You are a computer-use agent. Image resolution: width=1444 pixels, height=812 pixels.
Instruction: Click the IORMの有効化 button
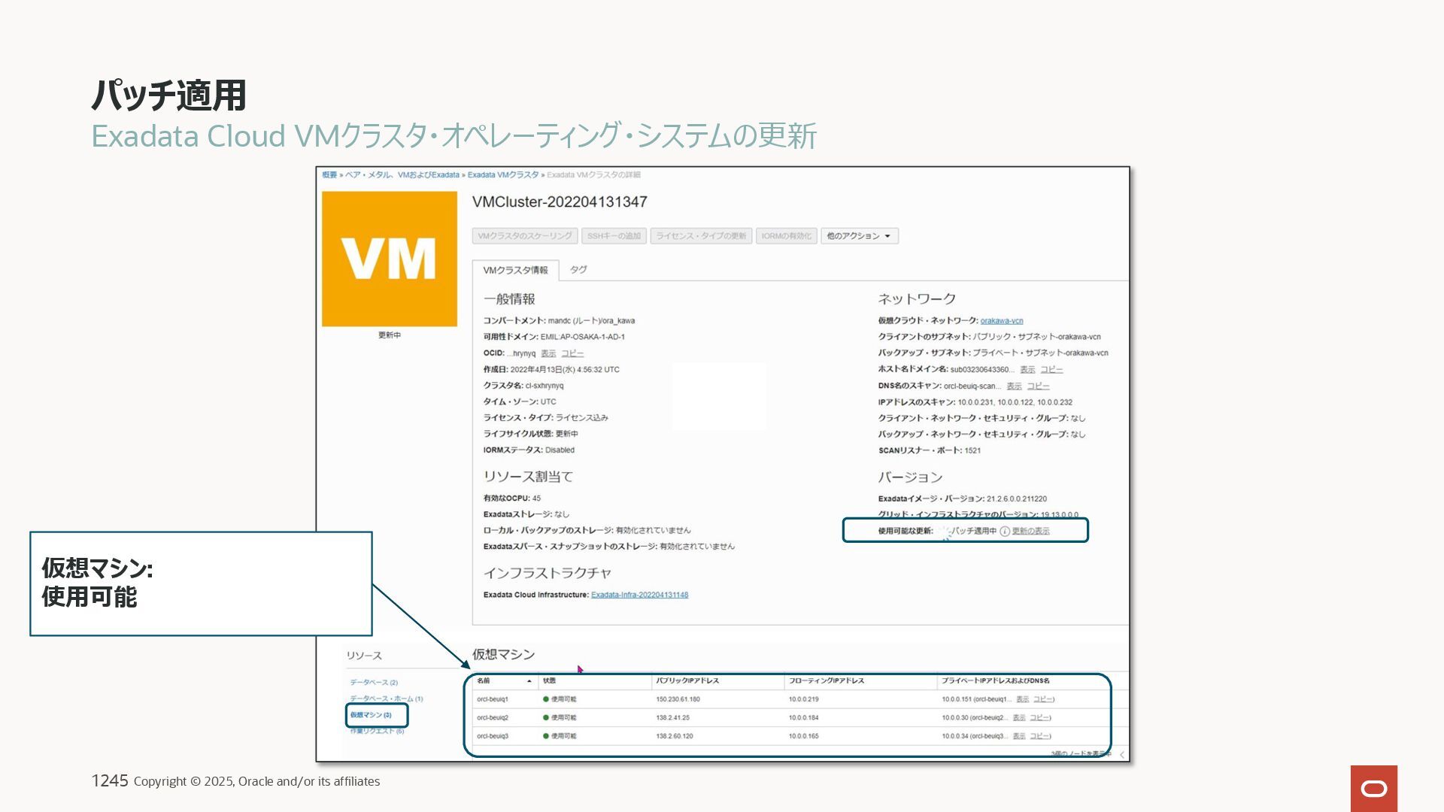pyautogui.click(x=786, y=236)
